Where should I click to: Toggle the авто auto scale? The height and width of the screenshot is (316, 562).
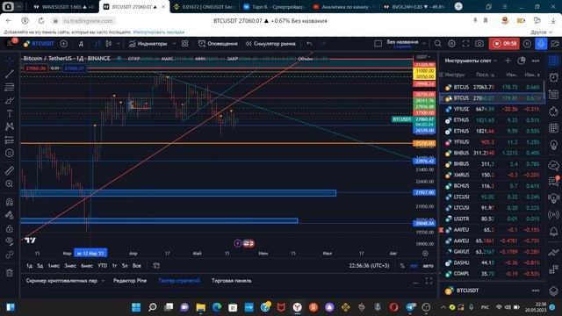point(429,266)
